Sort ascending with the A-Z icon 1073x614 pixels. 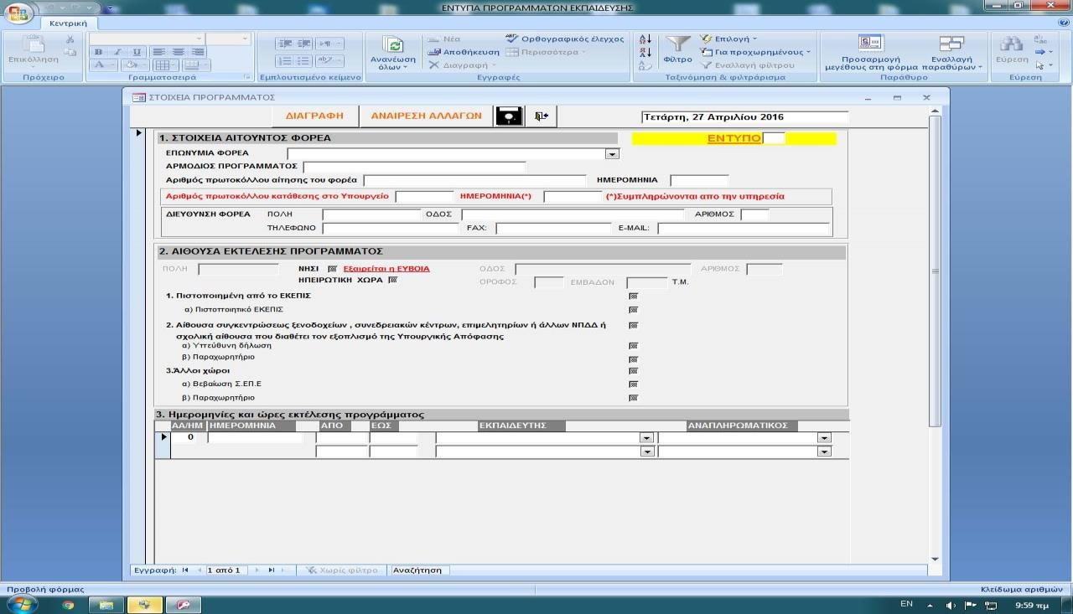click(x=645, y=39)
